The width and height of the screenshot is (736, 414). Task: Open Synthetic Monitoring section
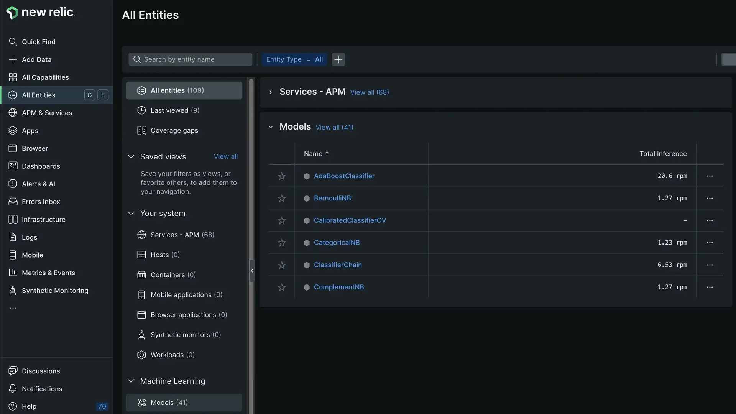pos(55,291)
